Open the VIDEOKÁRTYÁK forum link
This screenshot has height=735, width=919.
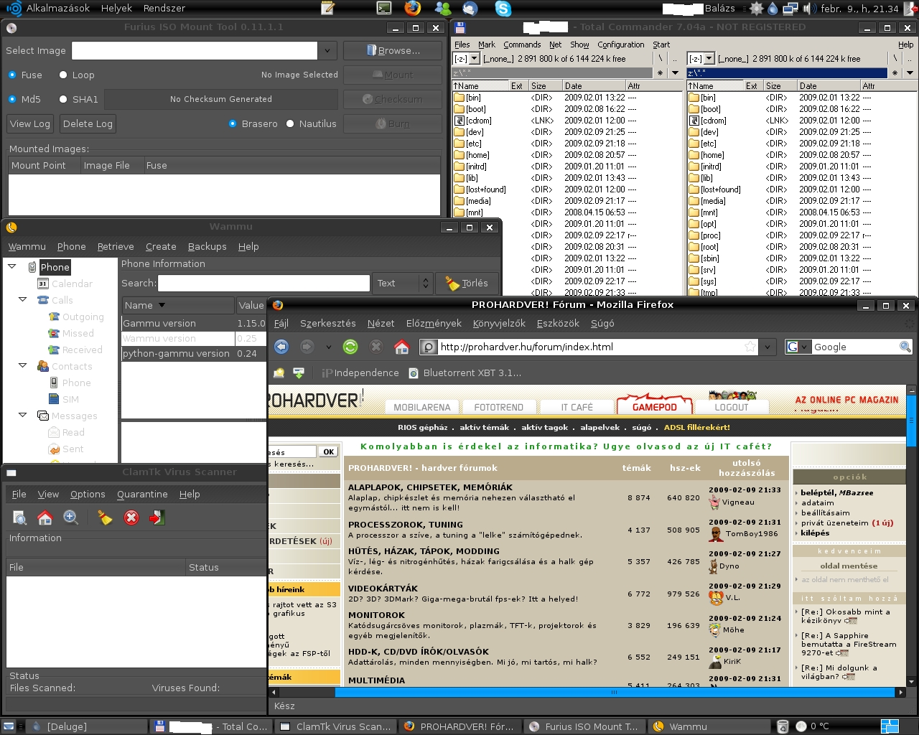(x=383, y=589)
